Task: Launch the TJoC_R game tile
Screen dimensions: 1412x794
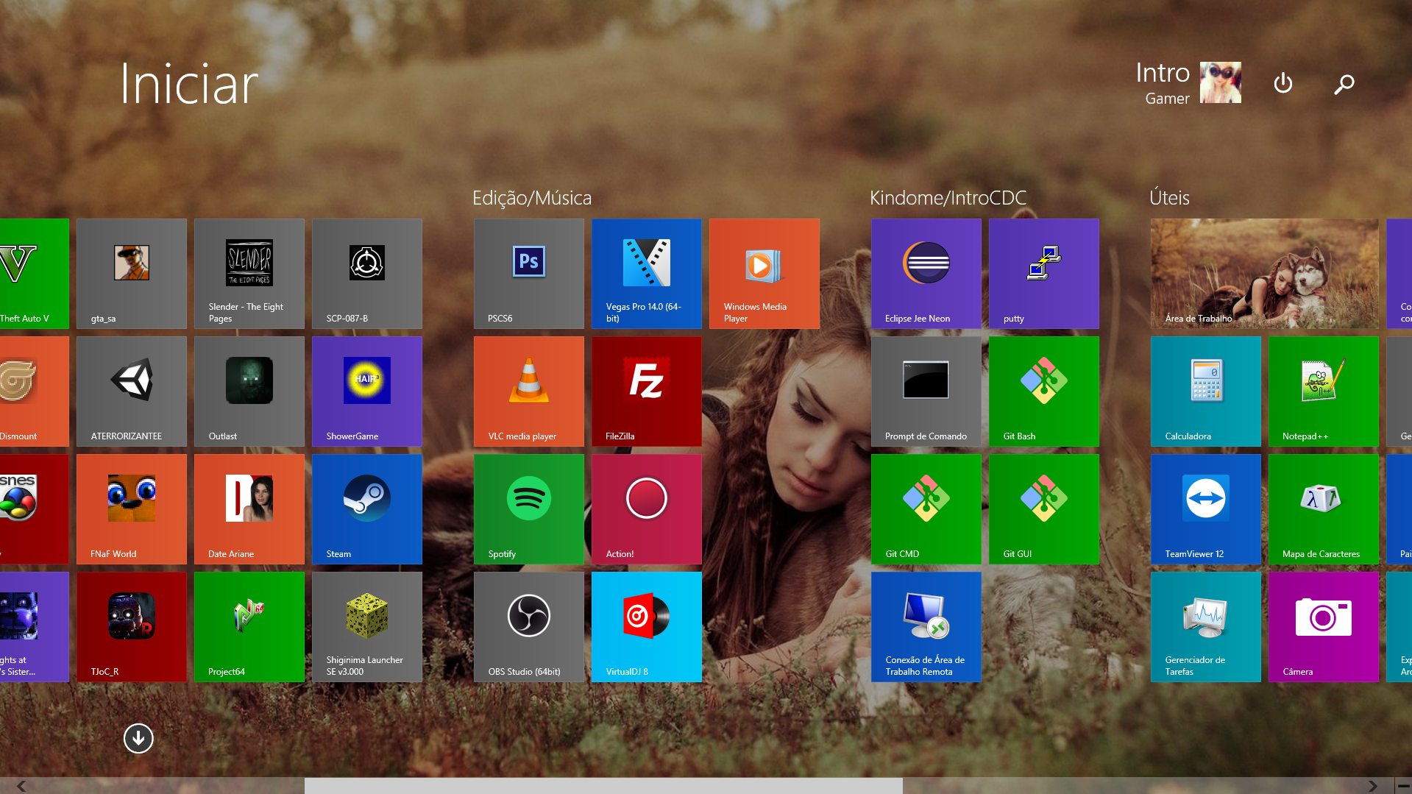Action: pos(132,627)
